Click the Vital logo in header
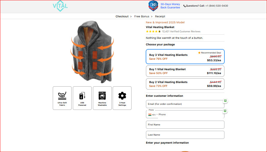This screenshot has height=152, width=267. pyautogui.click(x=60, y=6)
